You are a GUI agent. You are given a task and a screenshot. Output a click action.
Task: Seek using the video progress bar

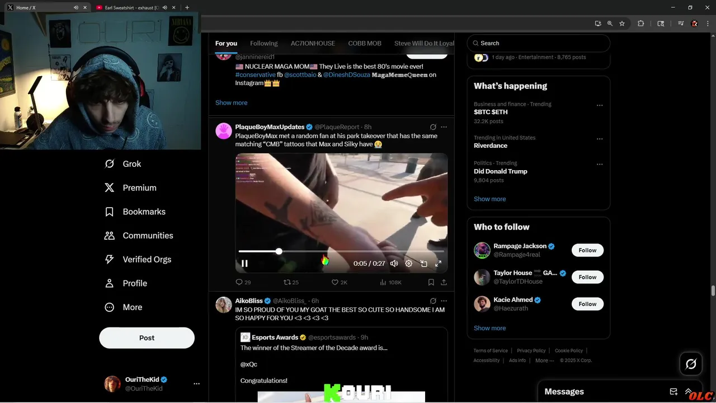(x=341, y=251)
